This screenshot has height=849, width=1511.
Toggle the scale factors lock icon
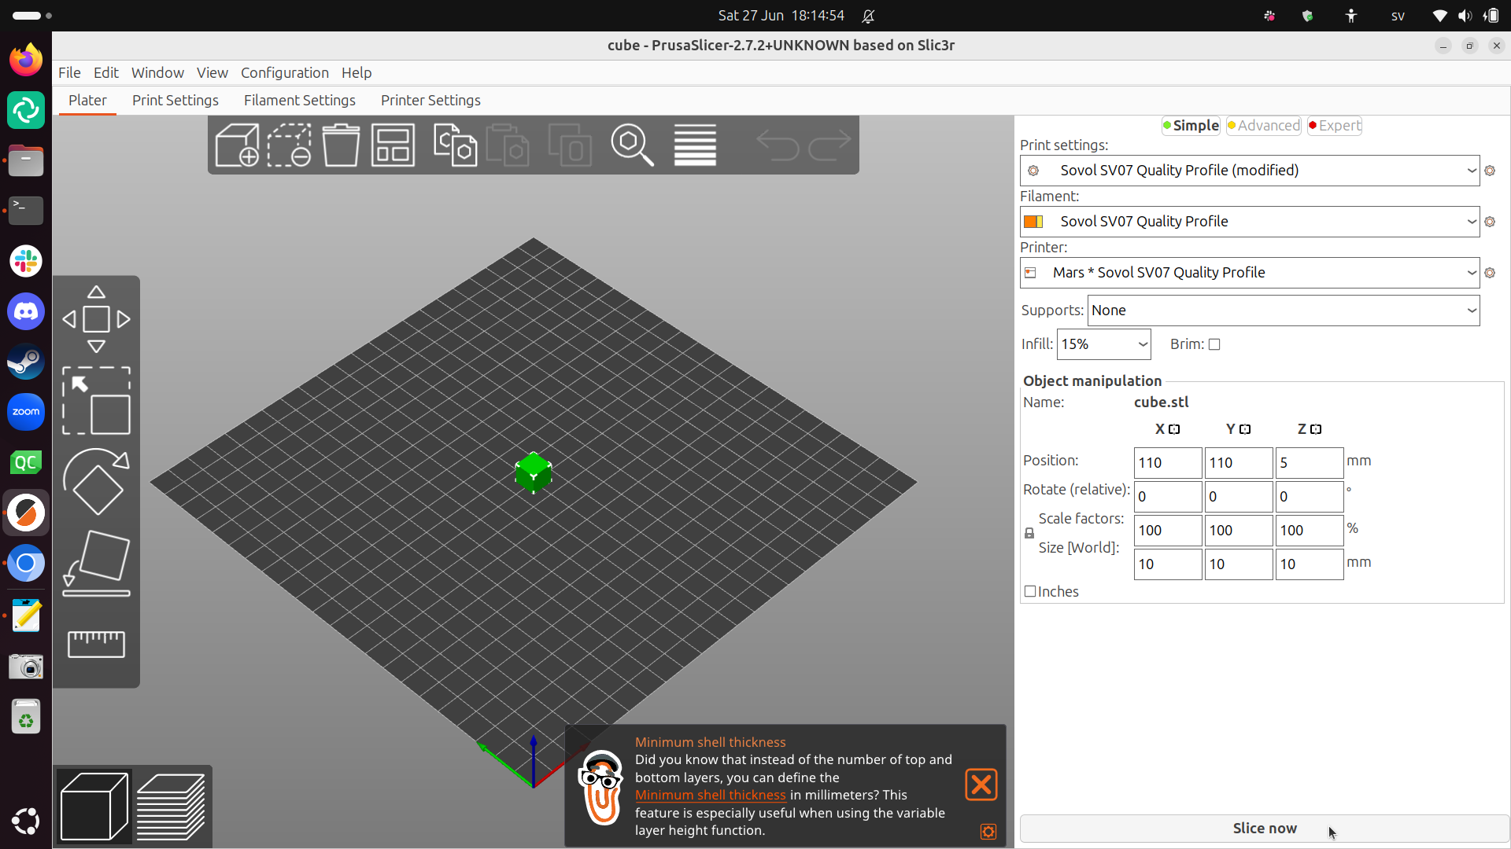coord(1029,533)
